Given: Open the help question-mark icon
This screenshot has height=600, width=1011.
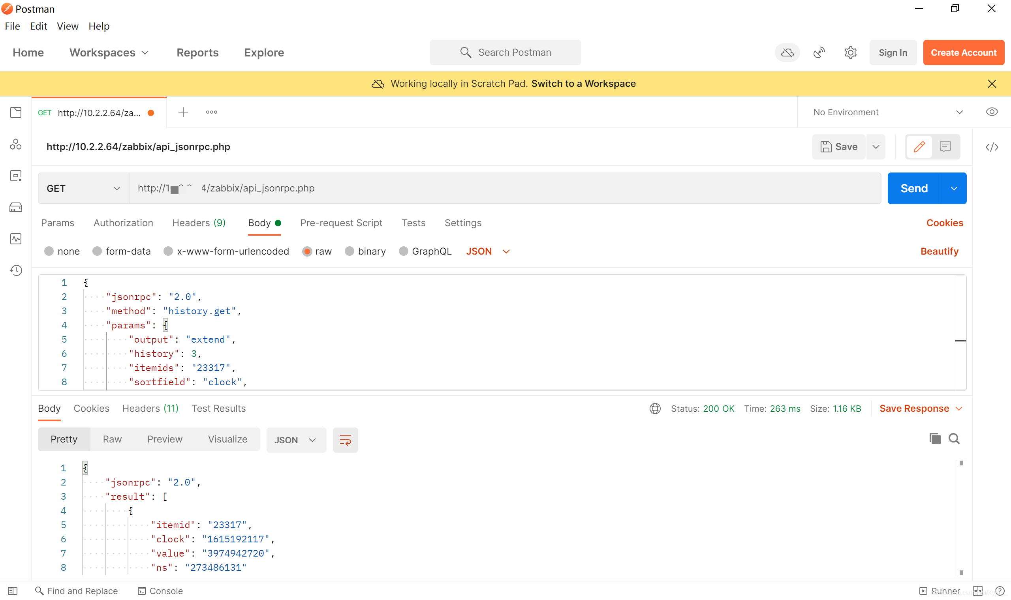Looking at the screenshot, I should (x=1000, y=591).
